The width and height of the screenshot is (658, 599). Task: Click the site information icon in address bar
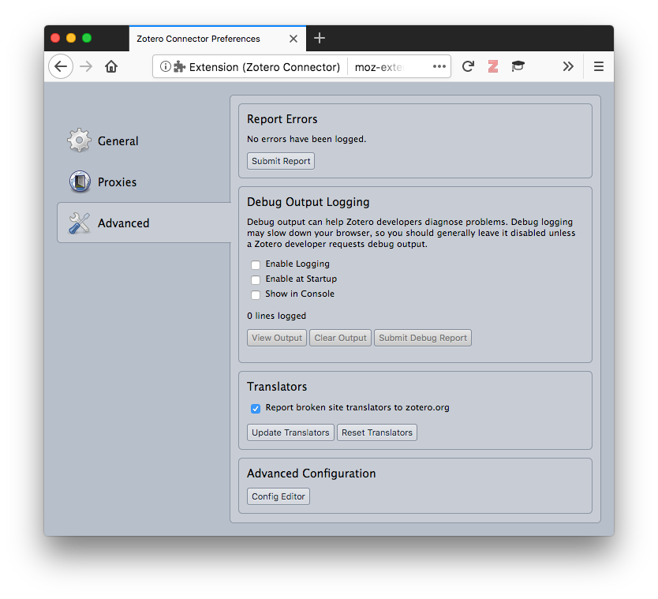[x=165, y=66]
